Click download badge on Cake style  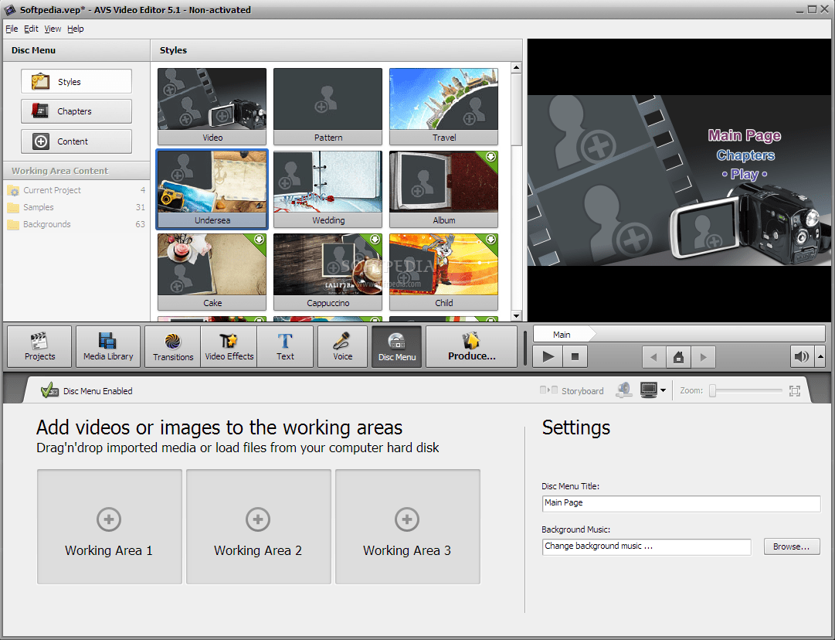(260, 240)
